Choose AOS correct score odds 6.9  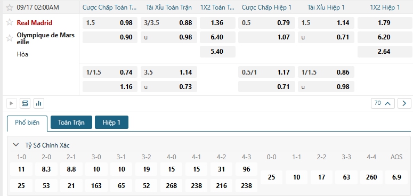pyautogui.click(x=396, y=177)
